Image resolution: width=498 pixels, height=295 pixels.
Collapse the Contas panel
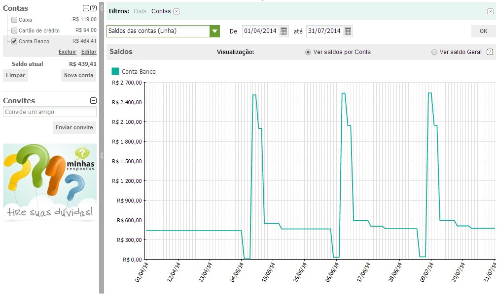pos(86,8)
